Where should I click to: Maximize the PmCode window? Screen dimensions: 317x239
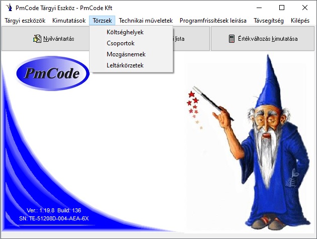[x=282, y=8]
